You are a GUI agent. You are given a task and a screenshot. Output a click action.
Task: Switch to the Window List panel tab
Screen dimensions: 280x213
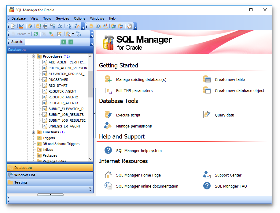pos(24,175)
